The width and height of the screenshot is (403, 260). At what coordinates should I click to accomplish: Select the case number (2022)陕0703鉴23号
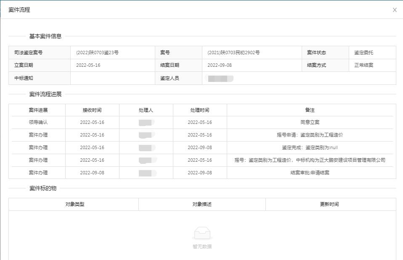tap(97, 53)
